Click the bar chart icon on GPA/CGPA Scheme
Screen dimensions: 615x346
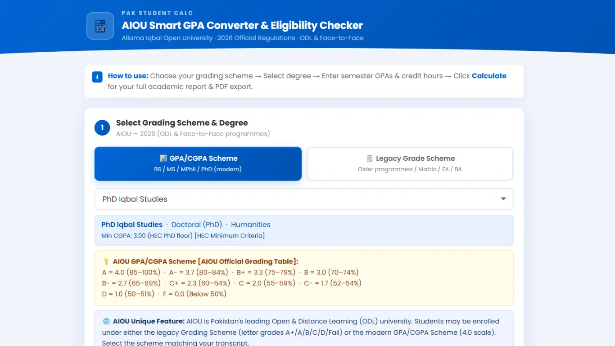(x=163, y=159)
